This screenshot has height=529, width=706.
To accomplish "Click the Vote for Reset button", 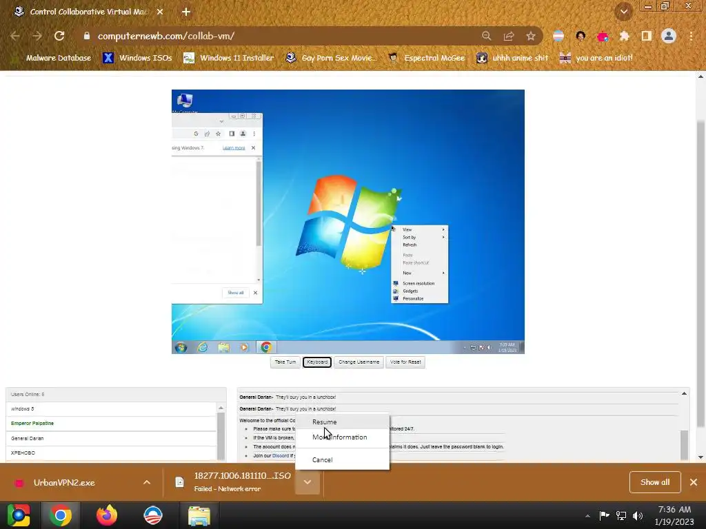I will [x=405, y=362].
